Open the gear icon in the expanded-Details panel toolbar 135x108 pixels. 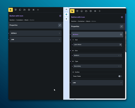pyautogui.click(x=91, y=11)
